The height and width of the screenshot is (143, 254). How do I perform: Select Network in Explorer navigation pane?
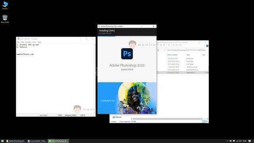[117, 117]
